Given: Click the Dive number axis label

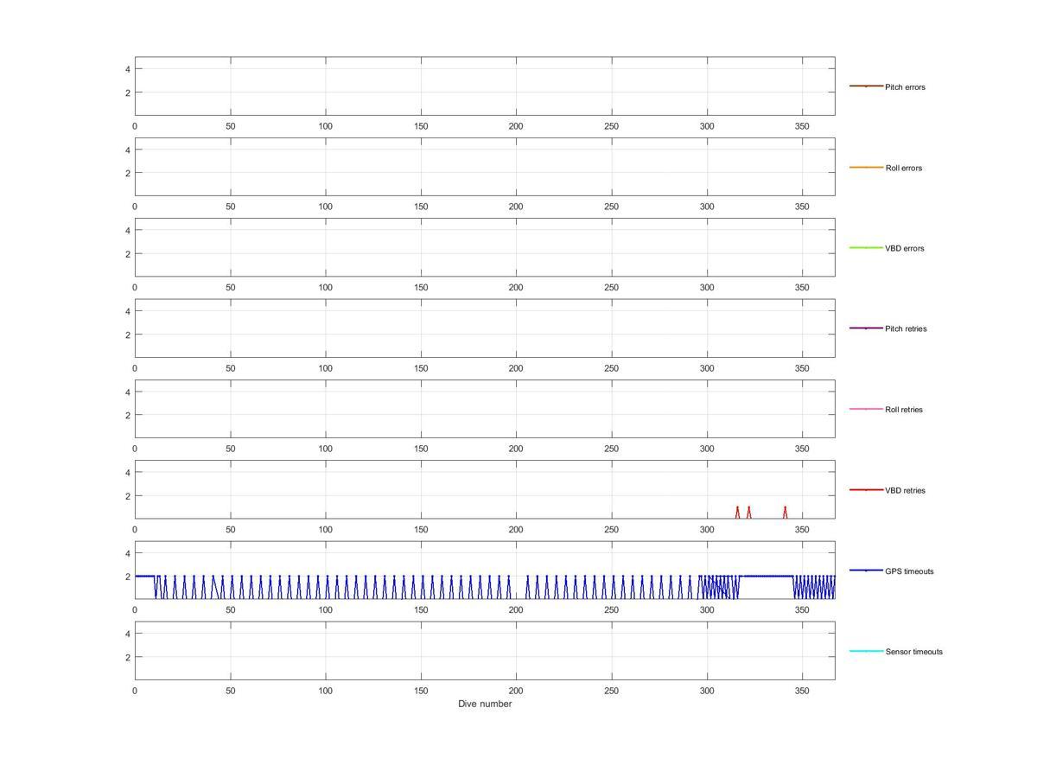Looking at the screenshot, I should pyautogui.click(x=485, y=704).
